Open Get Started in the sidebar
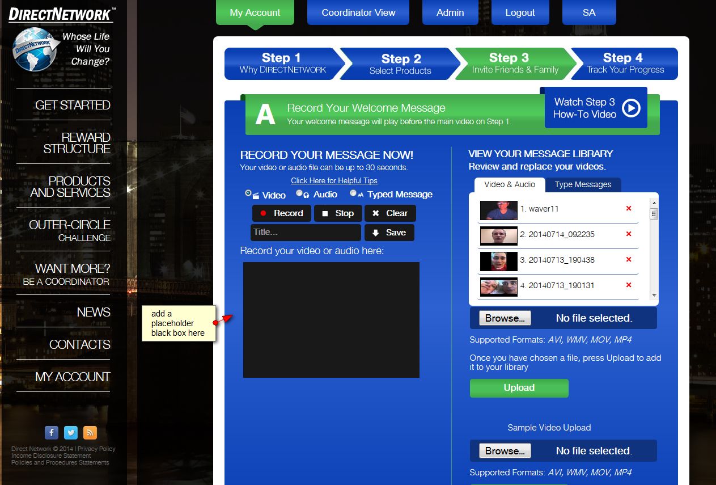Viewport: 716px width, 485px height. (73, 105)
